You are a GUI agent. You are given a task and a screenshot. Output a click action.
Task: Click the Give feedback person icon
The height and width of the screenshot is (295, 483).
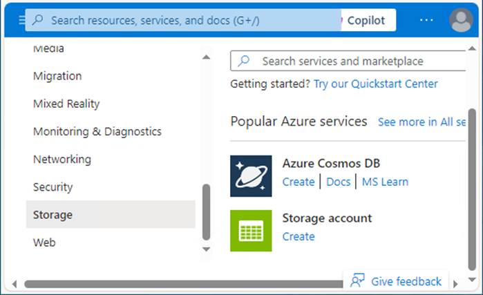coord(357,280)
